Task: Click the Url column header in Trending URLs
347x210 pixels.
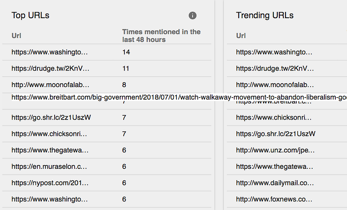Action: coord(241,36)
